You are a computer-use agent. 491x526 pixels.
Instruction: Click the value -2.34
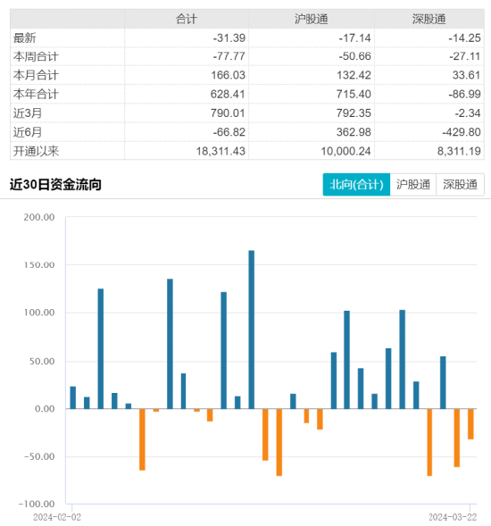coord(468,113)
